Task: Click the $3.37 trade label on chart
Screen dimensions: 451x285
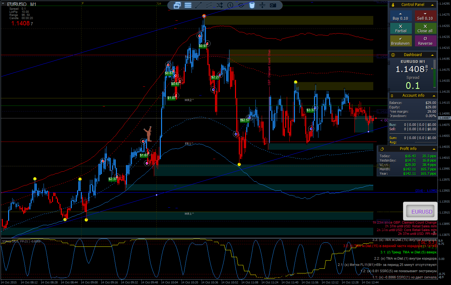Action: coord(310,110)
